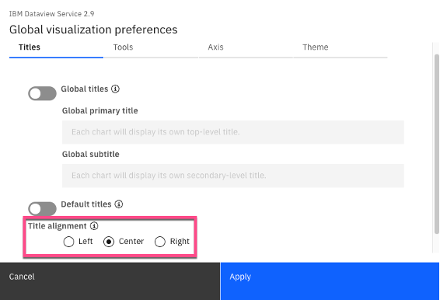Click the Global subtitle field label
Screen dimensions: 440x300
(91, 155)
